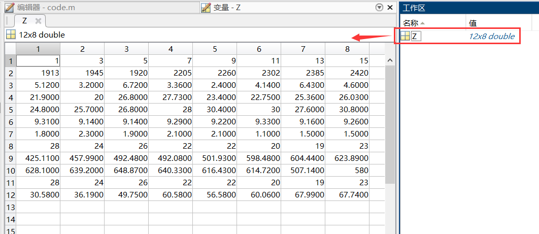Select the 变量 - Z panel title

pos(227,7)
